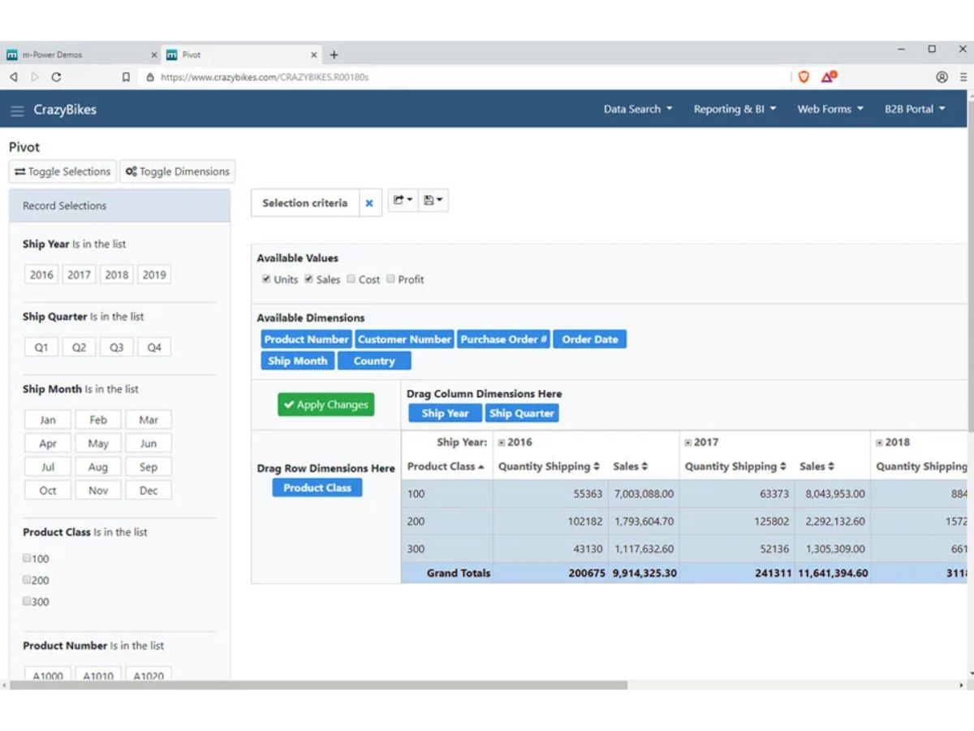
Task: Open the B2B Portal dropdown
Action: (x=915, y=109)
